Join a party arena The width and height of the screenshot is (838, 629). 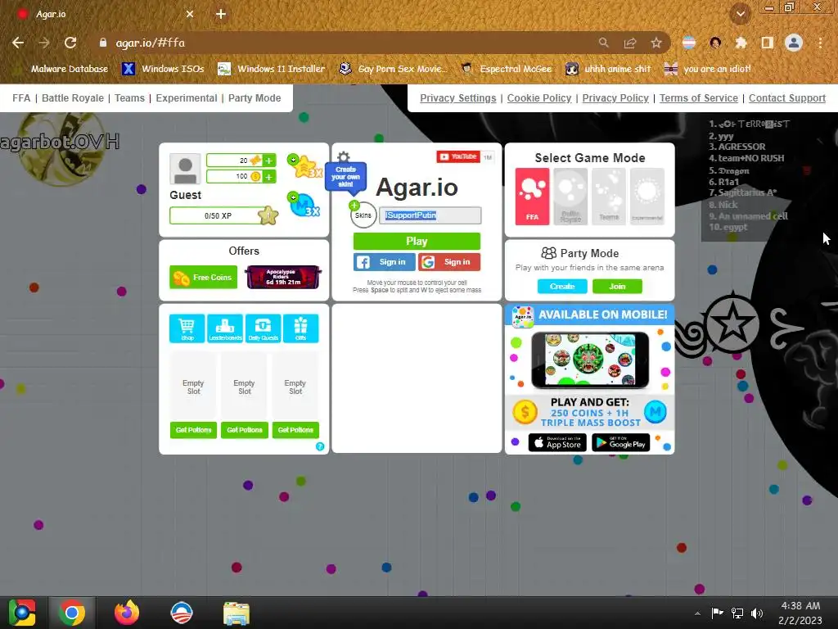(617, 286)
